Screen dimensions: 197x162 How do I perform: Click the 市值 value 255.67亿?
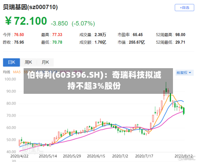[137, 42]
